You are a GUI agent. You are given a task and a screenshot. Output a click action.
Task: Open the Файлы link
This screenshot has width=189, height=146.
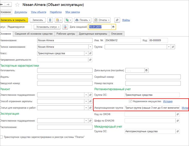126,20
